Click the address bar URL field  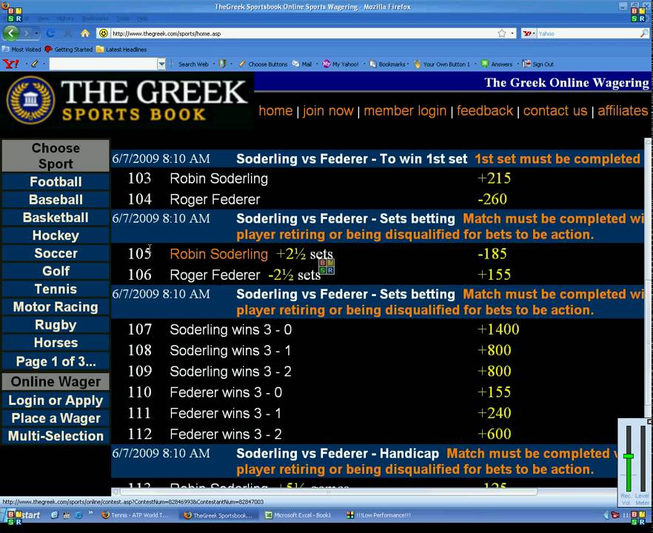click(x=304, y=33)
